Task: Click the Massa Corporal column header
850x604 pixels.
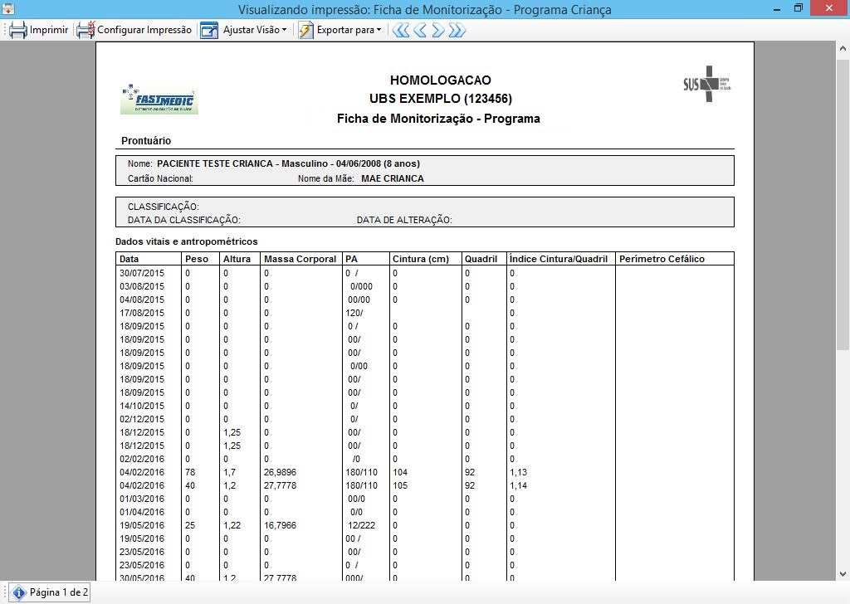Action: 300,259
